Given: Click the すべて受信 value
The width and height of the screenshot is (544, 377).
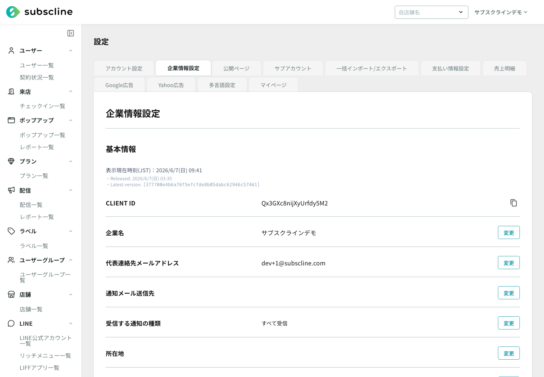Looking at the screenshot, I should pos(275,323).
